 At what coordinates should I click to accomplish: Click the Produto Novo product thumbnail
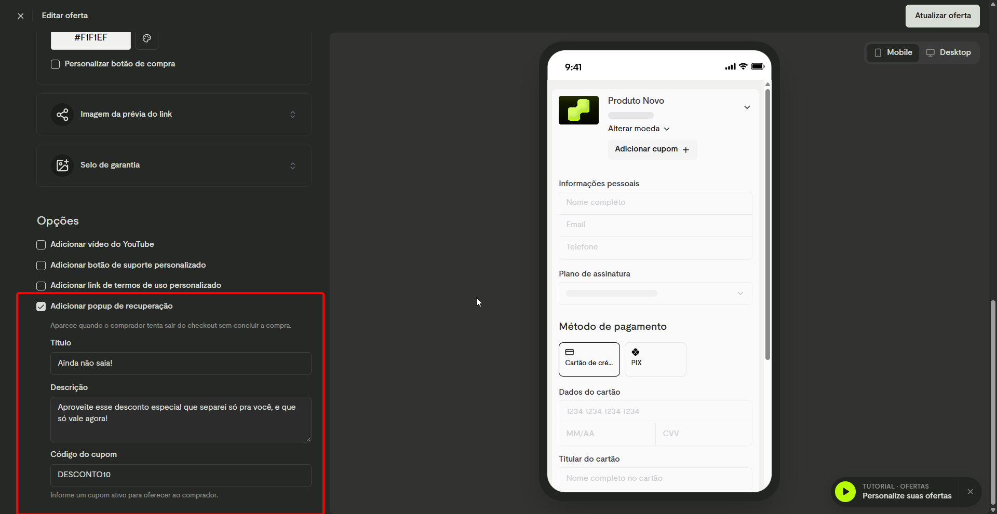578,110
